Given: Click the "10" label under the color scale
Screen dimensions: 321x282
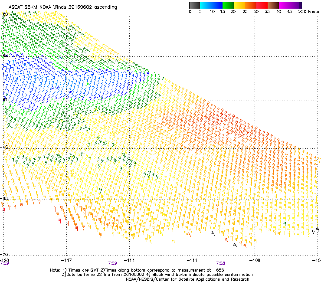Looking at the screenshot, I should point(212,12).
